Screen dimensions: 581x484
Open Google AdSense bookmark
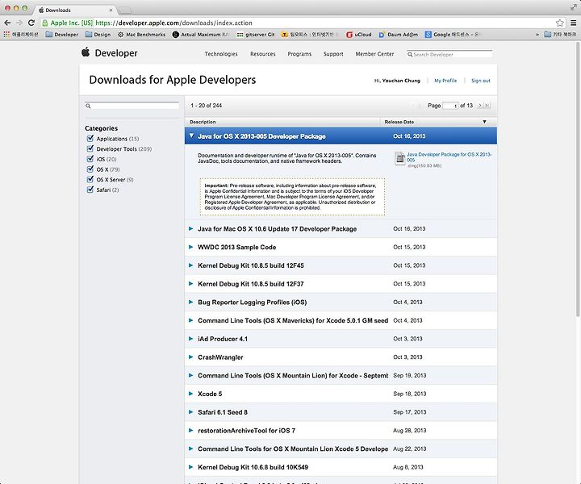tap(453, 35)
